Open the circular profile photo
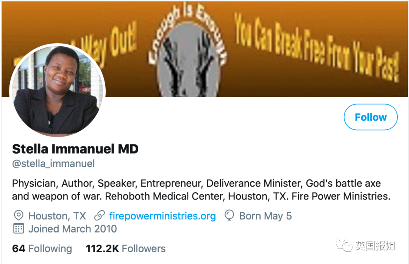Screen dimensions: 409x264 (58, 90)
